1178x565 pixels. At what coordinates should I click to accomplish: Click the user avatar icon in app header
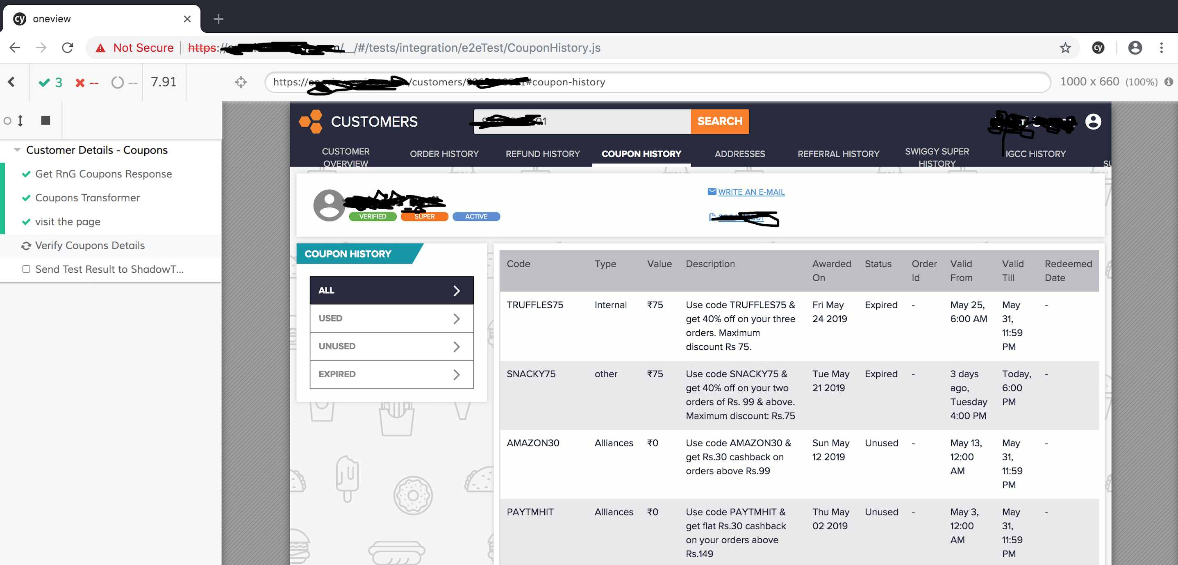click(x=1094, y=122)
